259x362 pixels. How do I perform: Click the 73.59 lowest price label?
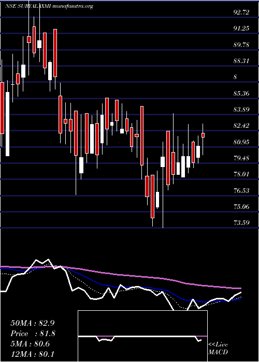(x=241, y=223)
